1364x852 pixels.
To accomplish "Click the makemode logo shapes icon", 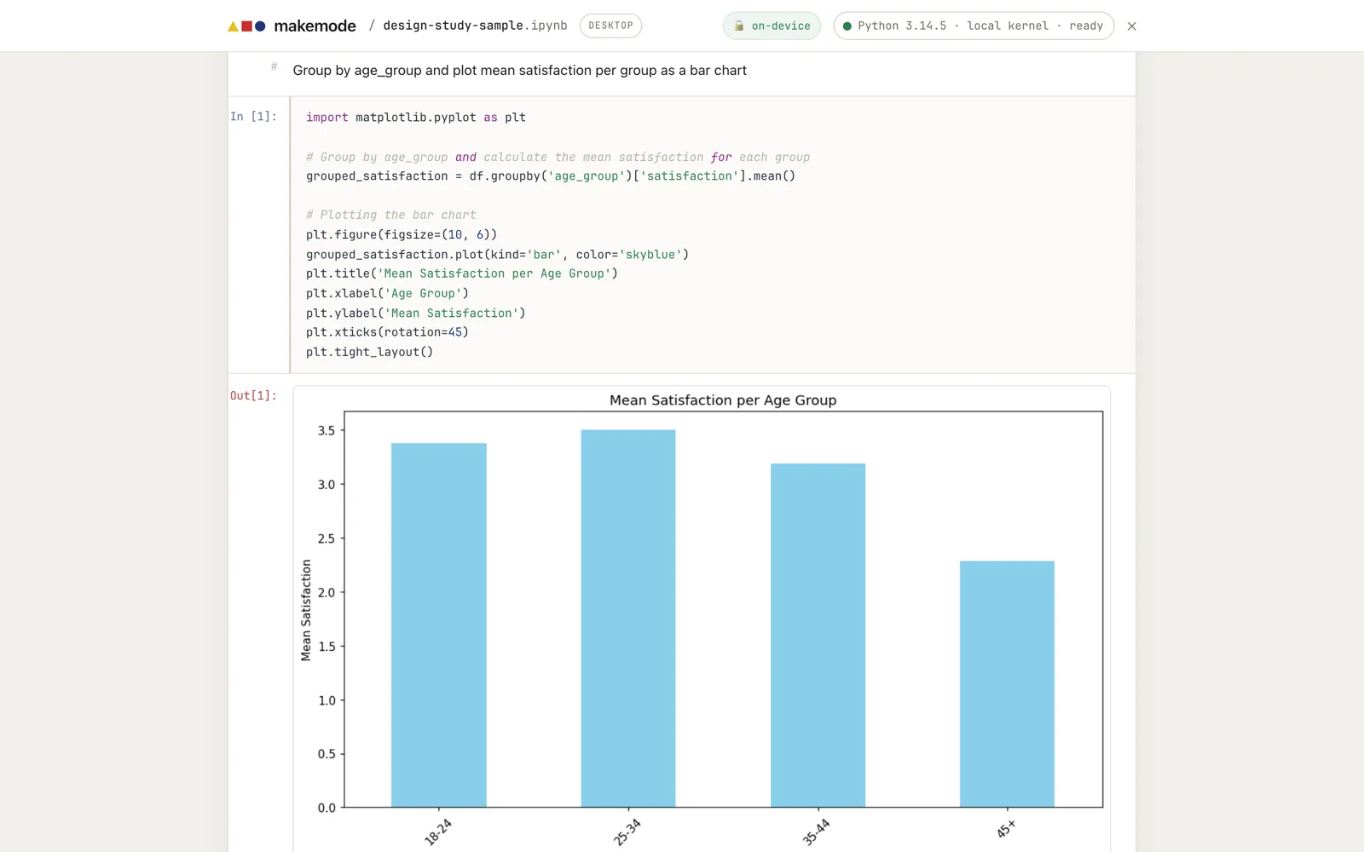I will tap(246, 26).
